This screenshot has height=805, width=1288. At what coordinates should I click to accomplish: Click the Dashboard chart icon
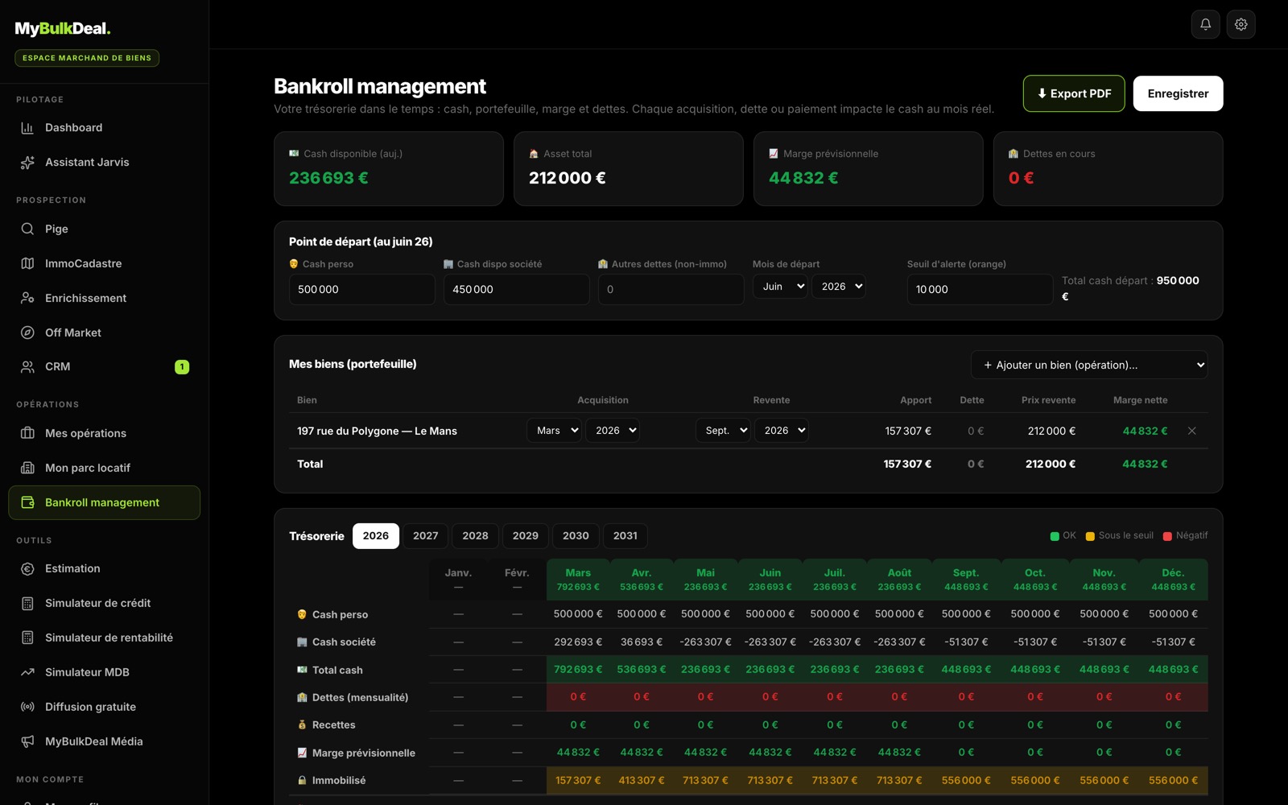click(27, 127)
